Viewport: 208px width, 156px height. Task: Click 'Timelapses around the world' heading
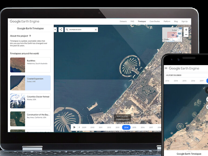pos(24,53)
